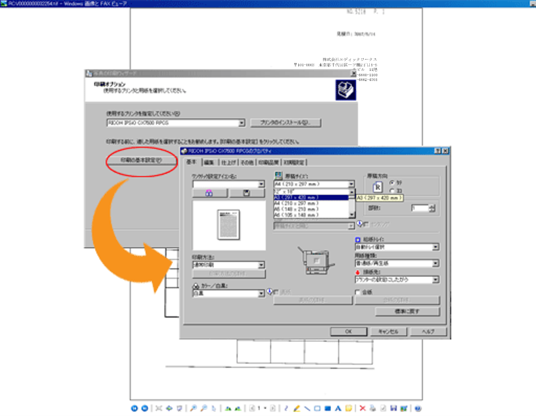Image resolution: width=536 pixels, height=416 pixels.
Task: Open print method (印刷方法) dropdown
Action: (261, 265)
